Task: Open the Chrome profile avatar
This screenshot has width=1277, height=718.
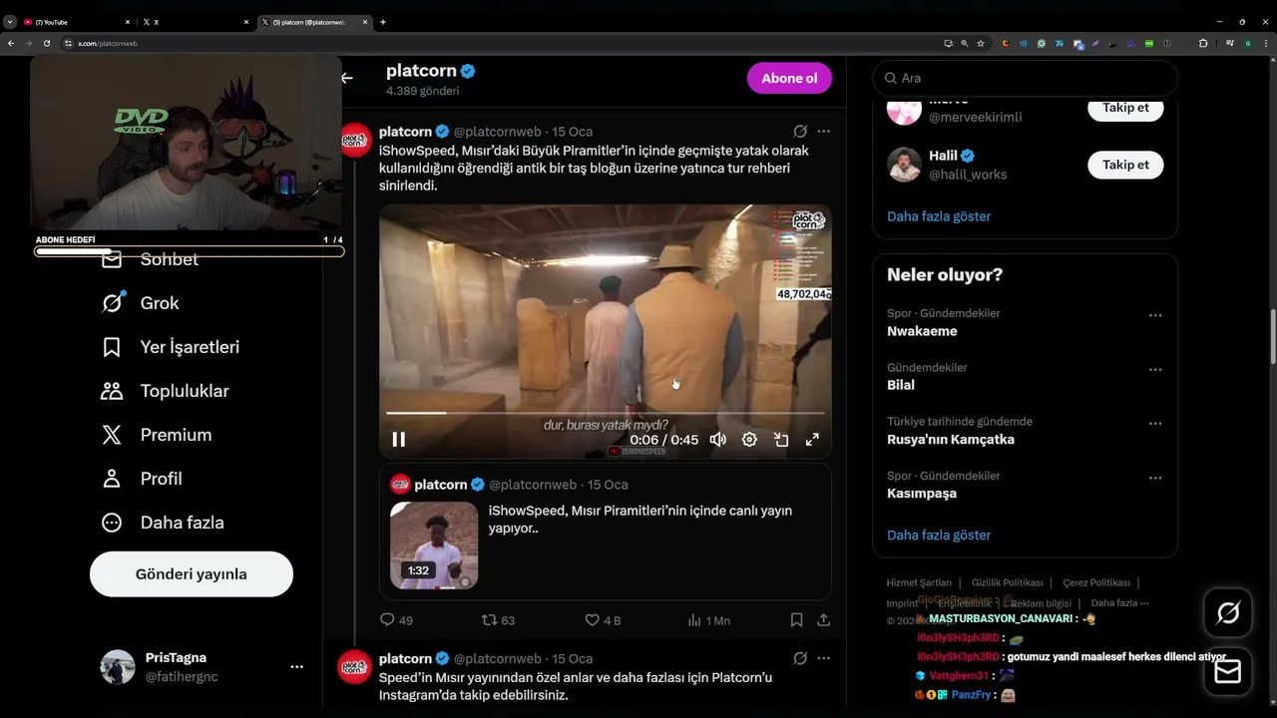Action: coord(1248,44)
